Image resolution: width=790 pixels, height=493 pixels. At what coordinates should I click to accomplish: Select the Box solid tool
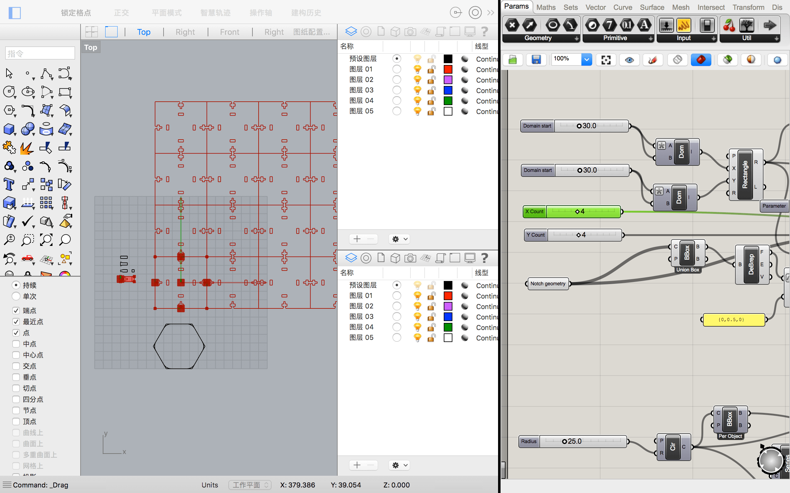9,129
